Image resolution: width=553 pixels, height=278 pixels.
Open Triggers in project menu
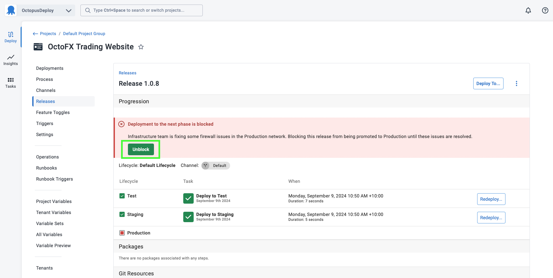[45, 123]
